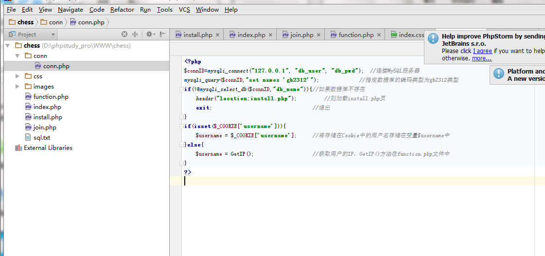
Task: Open the Tools menu
Action: pyautogui.click(x=164, y=10)
